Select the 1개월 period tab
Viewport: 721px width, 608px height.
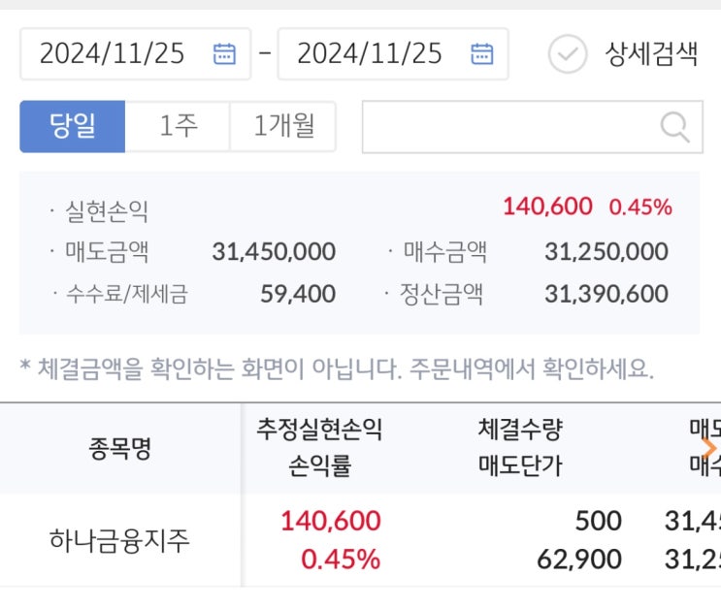click(x=282, y=126)
